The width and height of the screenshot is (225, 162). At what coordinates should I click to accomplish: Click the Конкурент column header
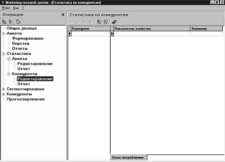(x=90, y=29)
